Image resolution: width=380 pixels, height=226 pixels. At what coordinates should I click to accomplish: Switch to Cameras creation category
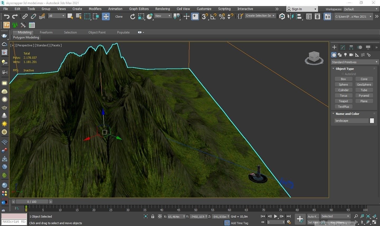tap(351, 55)
